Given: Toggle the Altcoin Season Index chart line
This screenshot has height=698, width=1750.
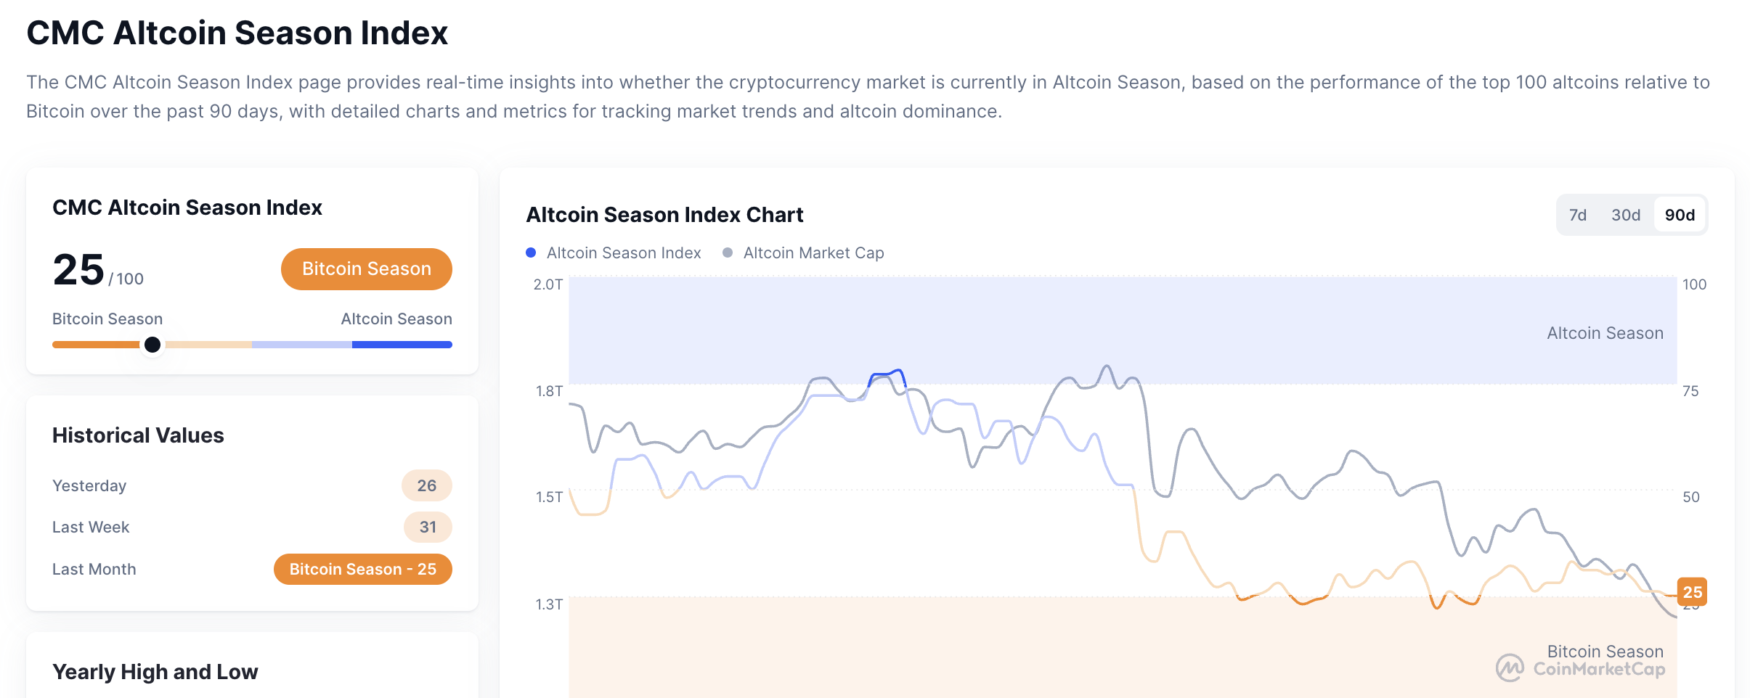Looking at the screenshot, I should coord(623,252).
